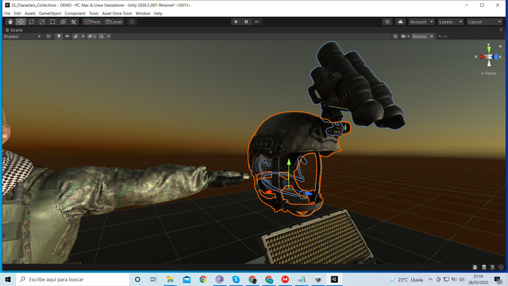Toggle scene effects like skybox
The height and width of the screenshot is (286, 508).
pyautogui.click(x=76, y=36)
